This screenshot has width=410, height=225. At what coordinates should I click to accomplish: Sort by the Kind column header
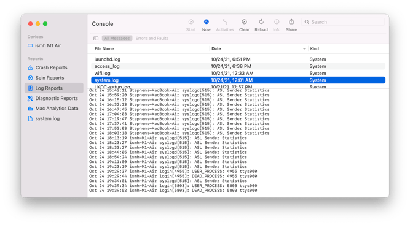click(314, 49)
